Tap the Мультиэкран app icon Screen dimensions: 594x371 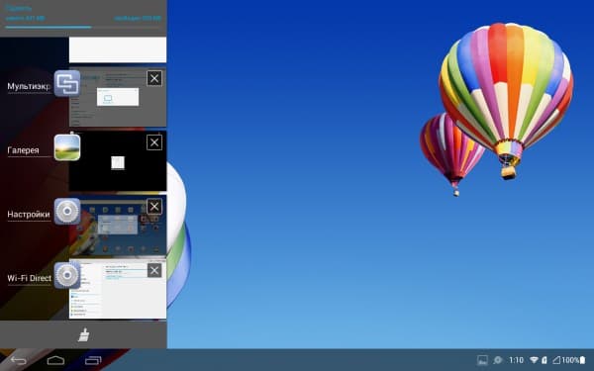67,83
